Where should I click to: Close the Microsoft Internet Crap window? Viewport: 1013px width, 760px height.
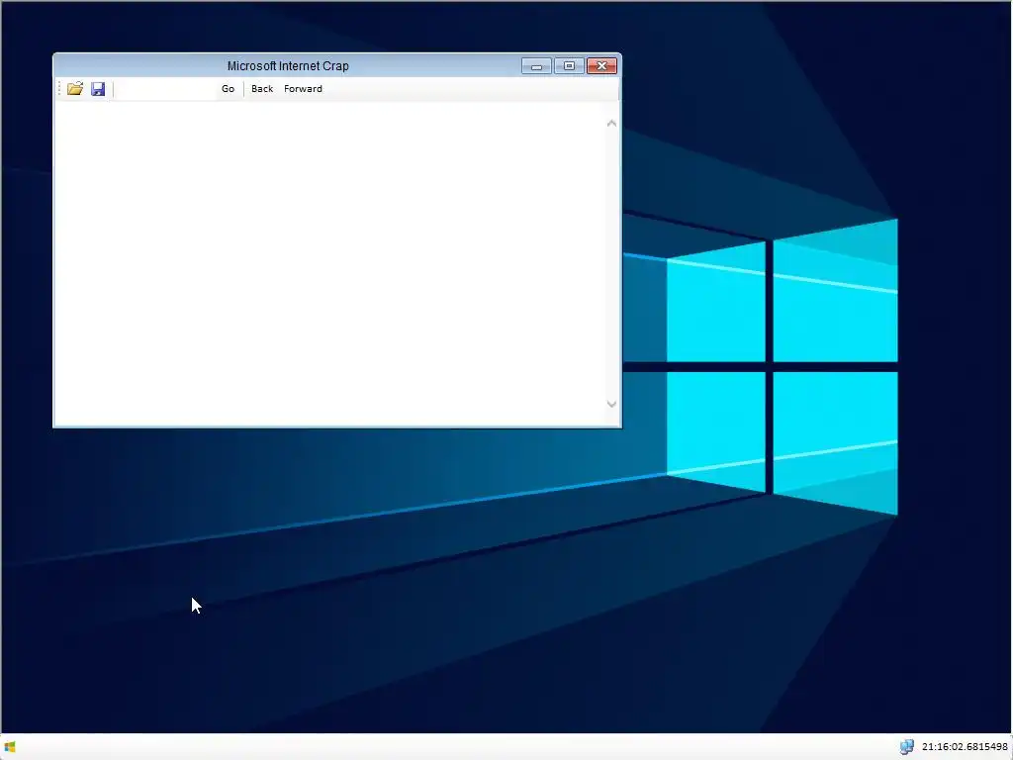click(601, 66)
